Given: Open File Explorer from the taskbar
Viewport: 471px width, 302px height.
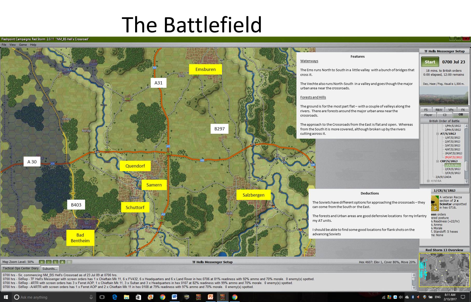Looking at the screenshot, I should (x=126, y=297).
